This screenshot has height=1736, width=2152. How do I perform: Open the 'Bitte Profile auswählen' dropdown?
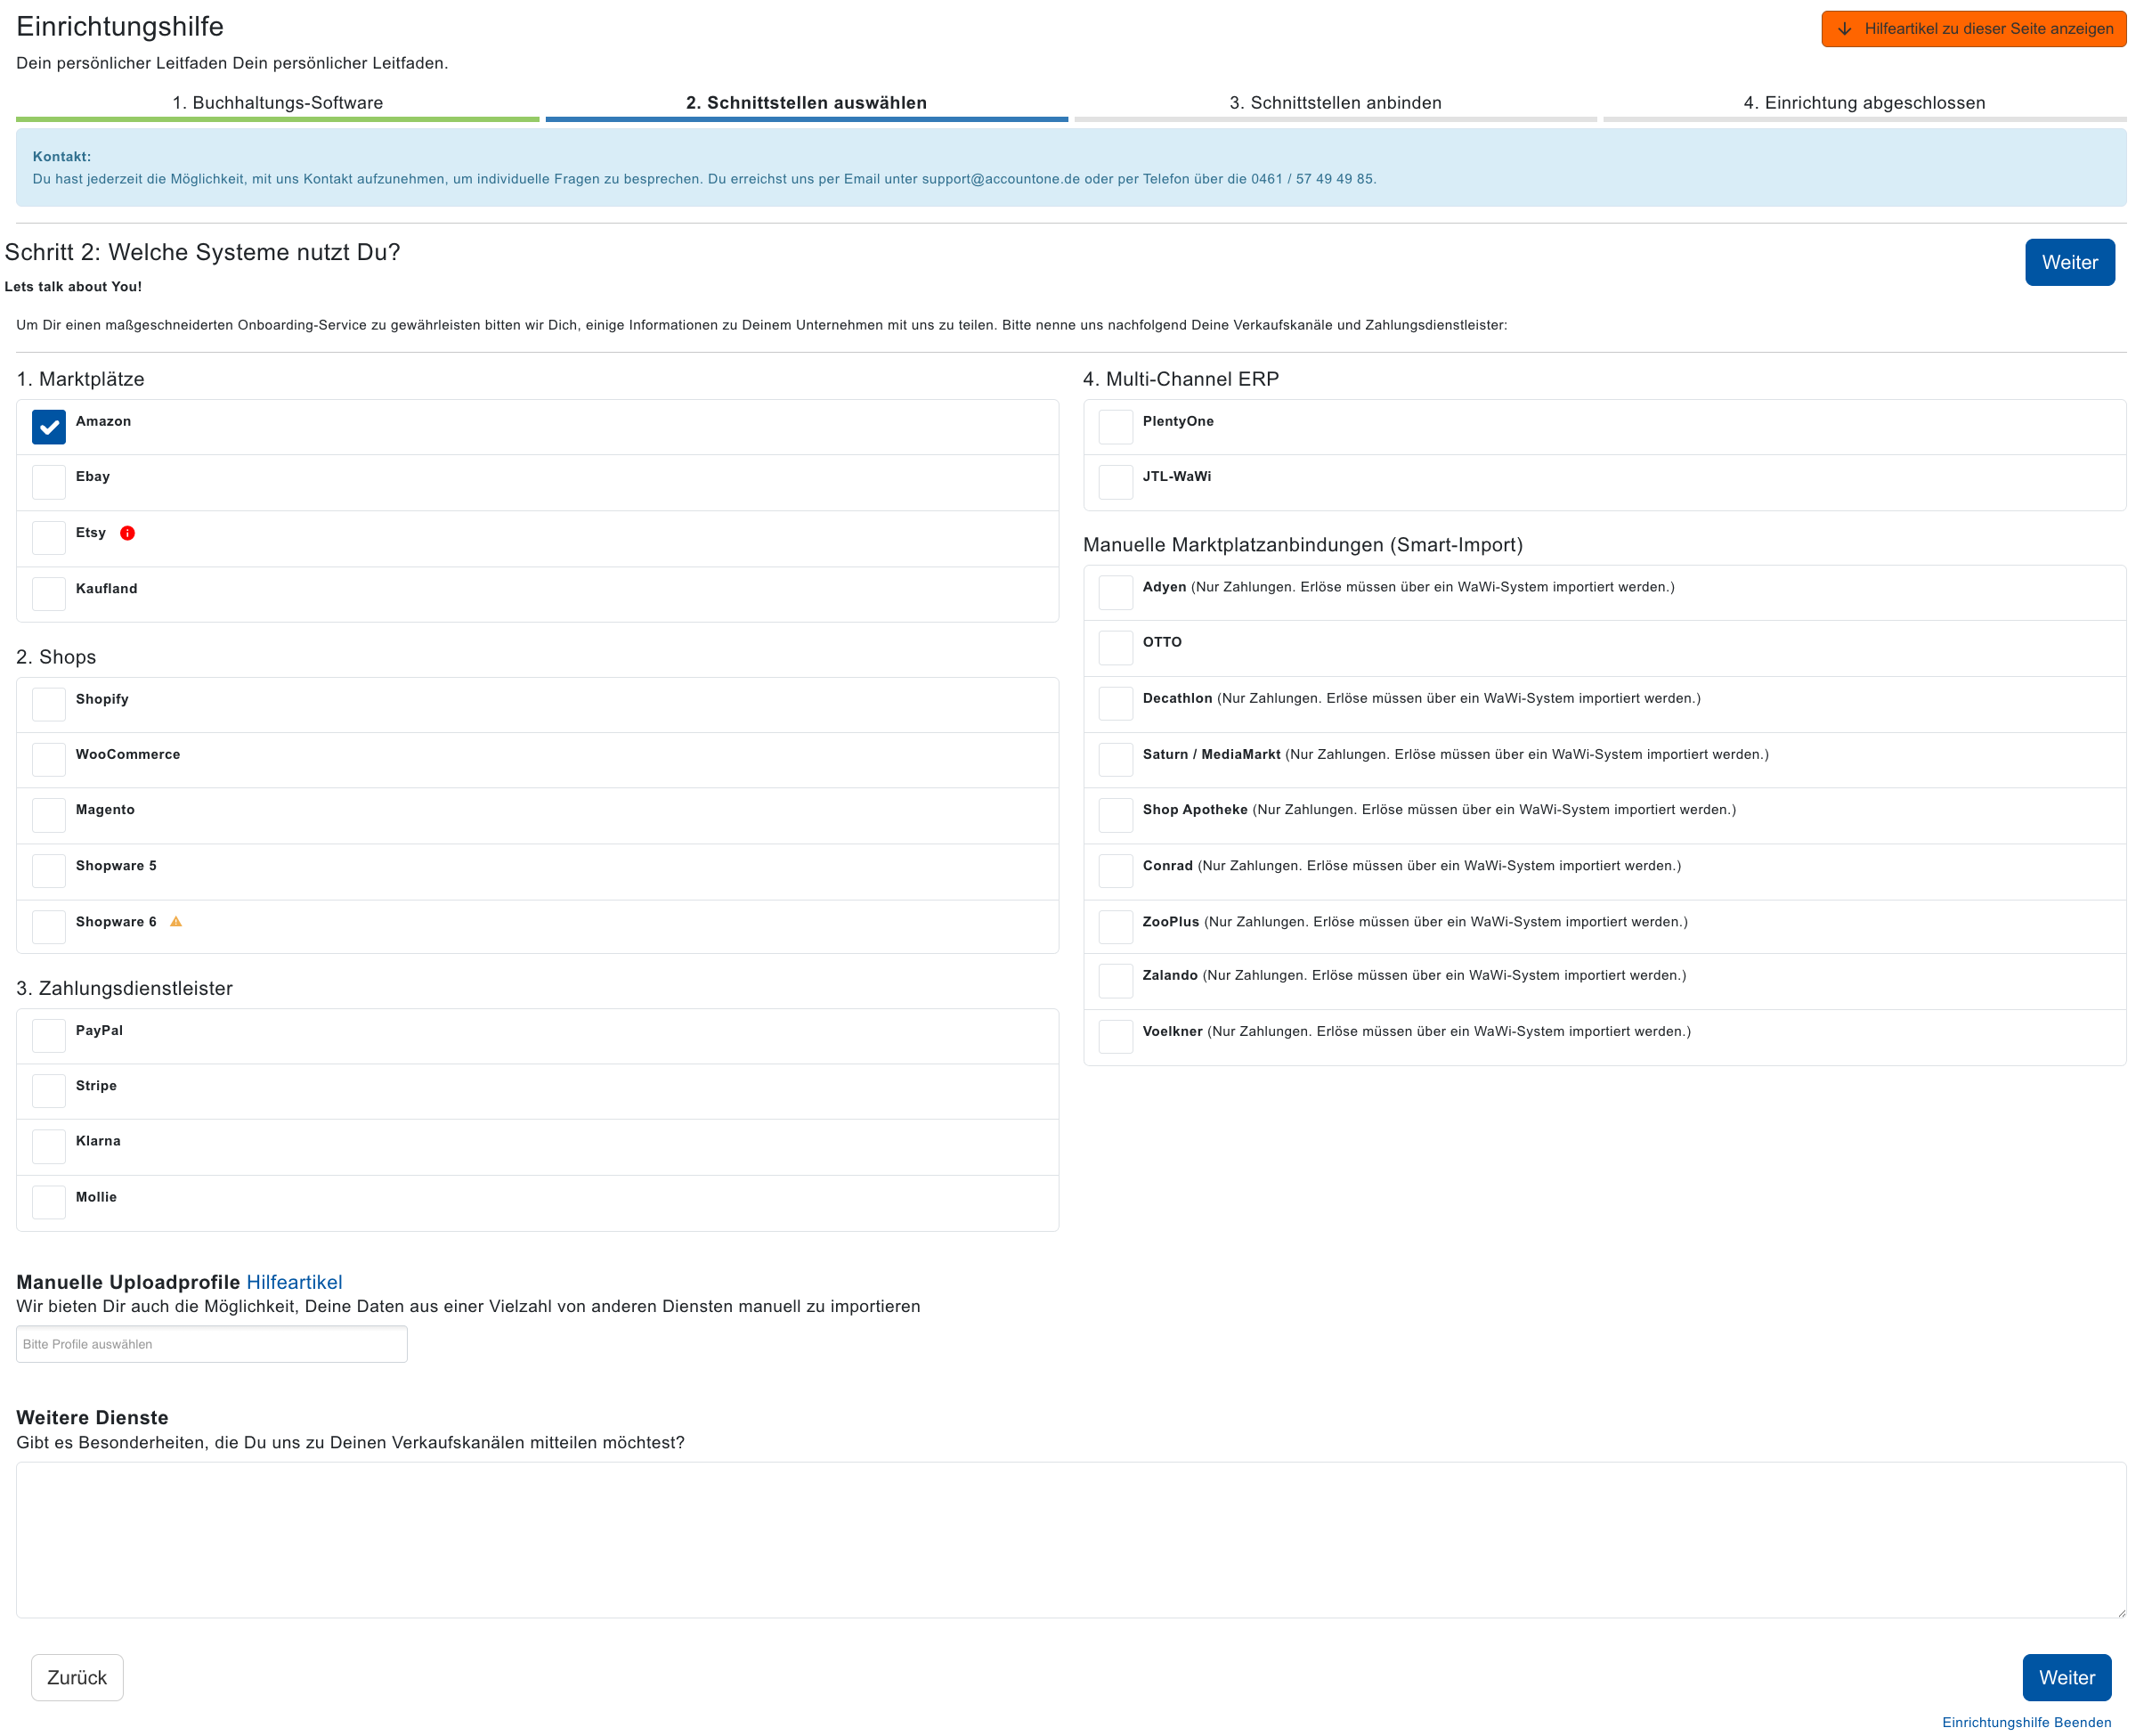[212, 1344]
